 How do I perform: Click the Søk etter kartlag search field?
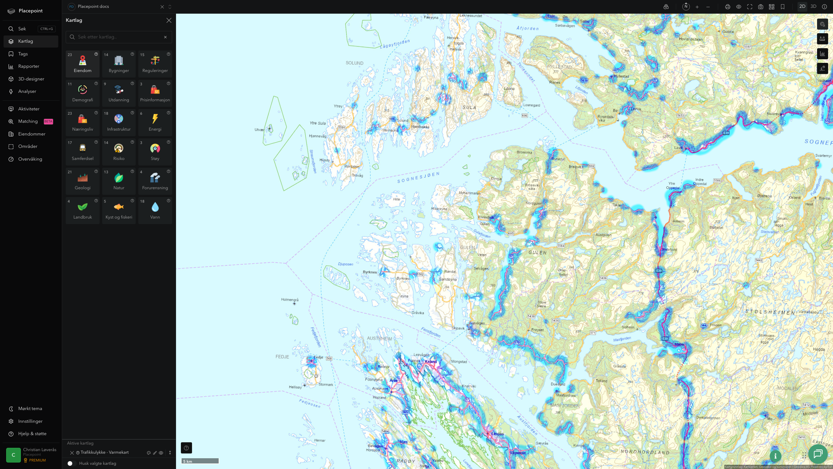click(119, 37)
